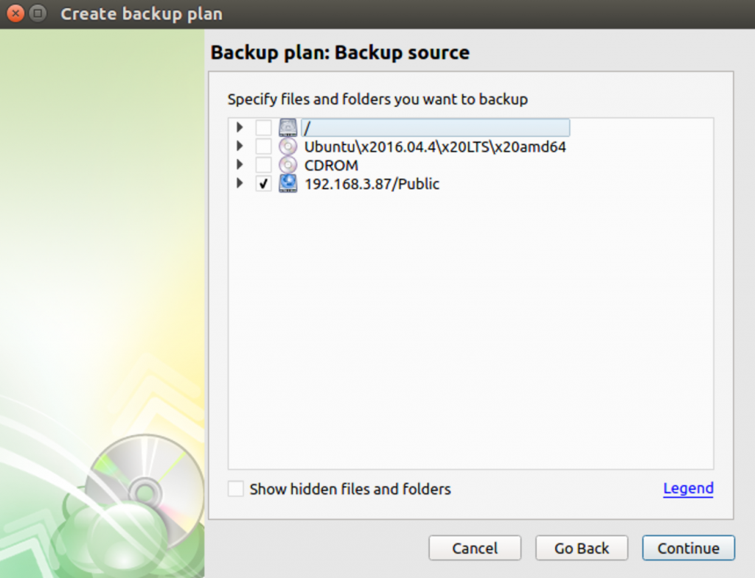Image resolution: width=755 pixels, height=578 pixels.
Task: Close the Create backup plan window
Action: click(15, 13)
